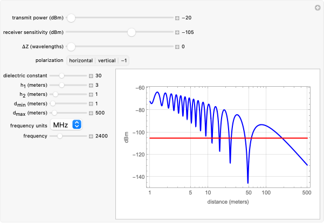Expand receiver sensitivity plus icon

(x=177, y=32)
